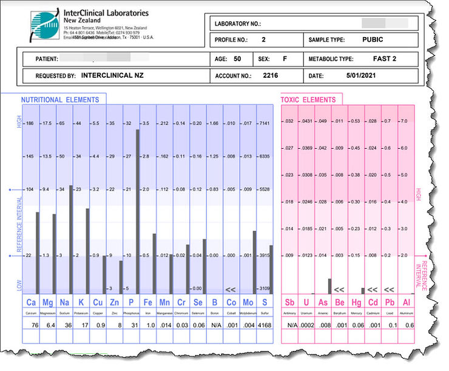The image size is (449, 371).
Task: Click the Metabolic Type value FAST 2
Action: [x=385, y=60]
